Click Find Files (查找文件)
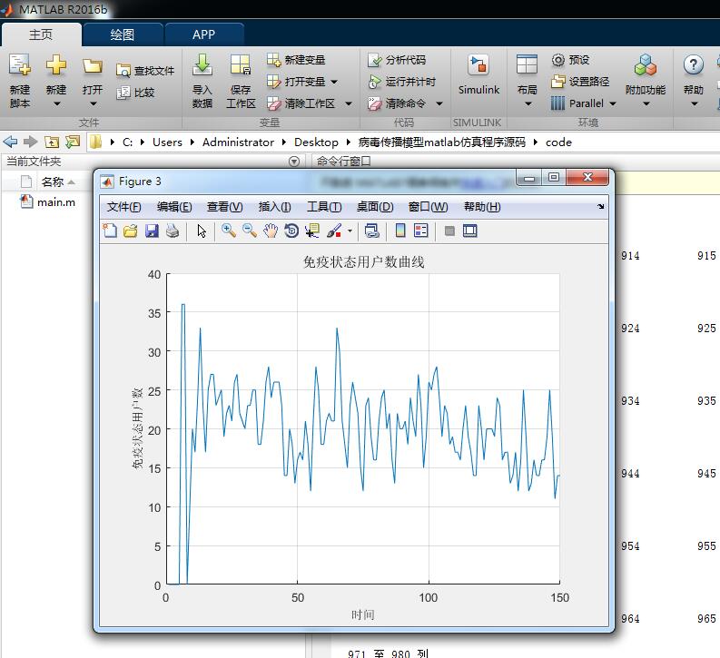The height and width of the screenshot is (658, 720). [145, 71]
